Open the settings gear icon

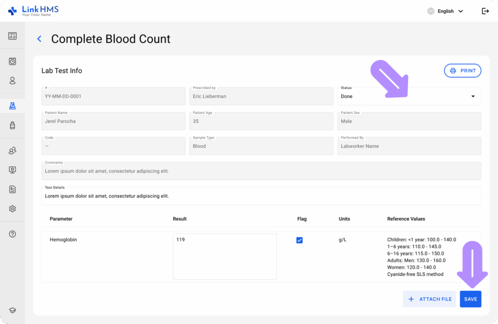pos(12,209)
